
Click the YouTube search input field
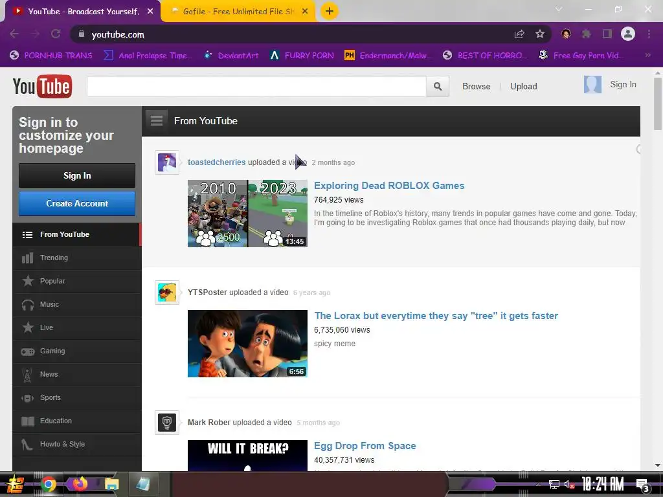pyautogui.click(x=256, y=86)
